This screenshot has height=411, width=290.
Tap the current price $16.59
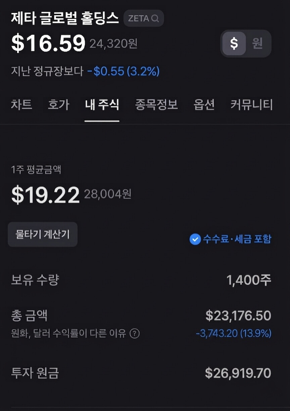(x=48, y=43)
